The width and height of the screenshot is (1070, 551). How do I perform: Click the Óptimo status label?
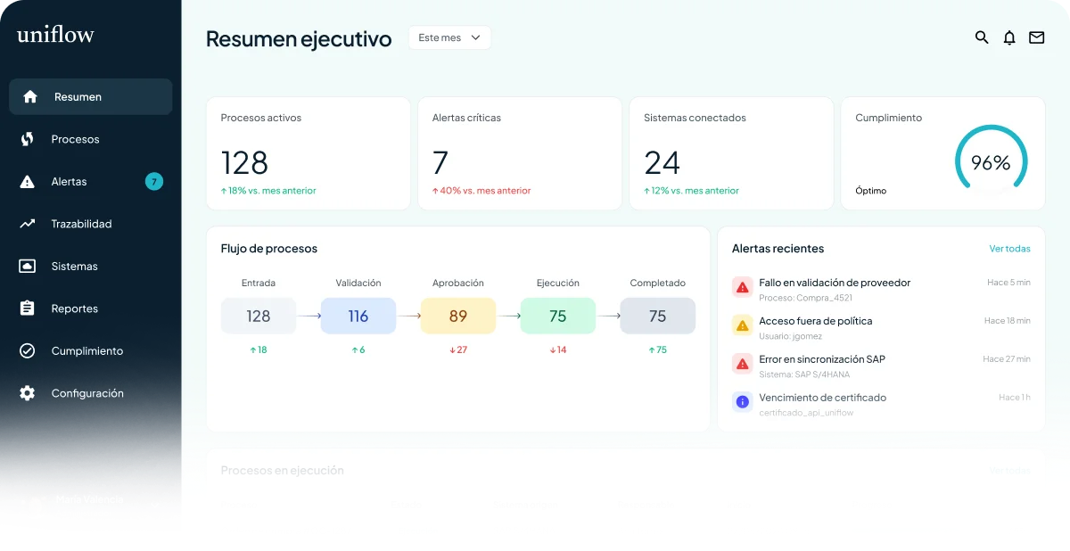click(871, 191)
